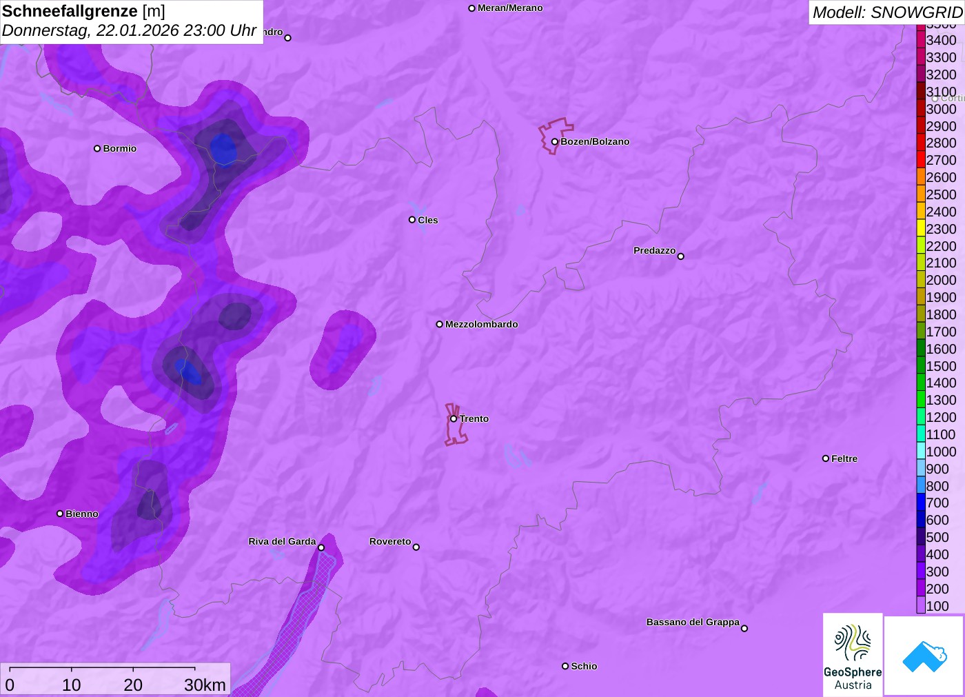965x697 pixels.
Task: Click the date text Donnerstag, 22.01.2026 23:00 Uhr
Action: pos(130,31)
